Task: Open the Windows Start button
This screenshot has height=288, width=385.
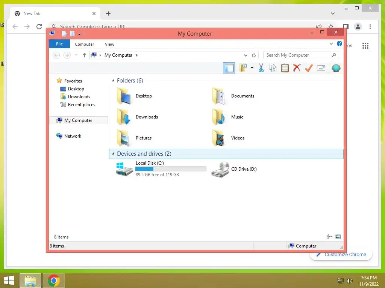Action: tap(9, 280)
